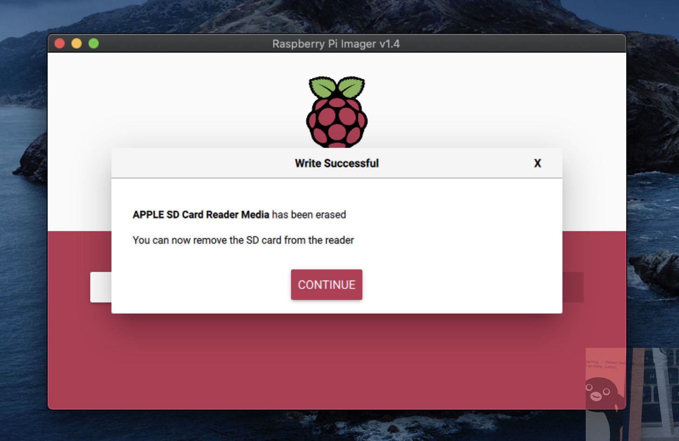This screenshot has height=441, width=679.
Task: Enter fullscreen using the green button
Action: coord(94,43)
